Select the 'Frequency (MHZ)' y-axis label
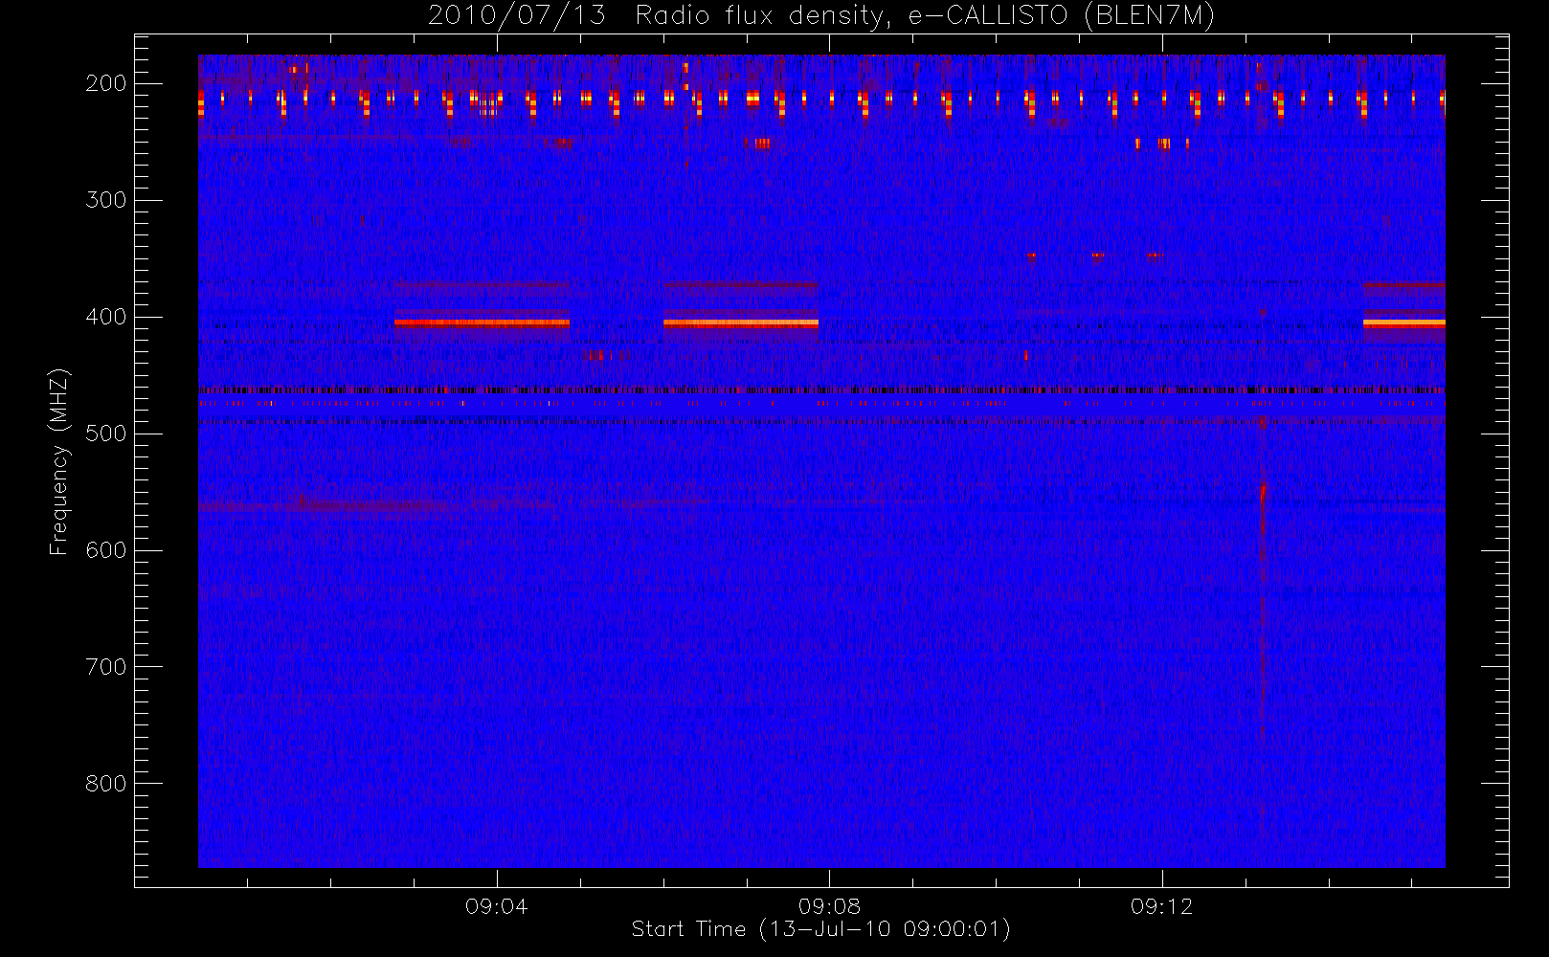This screenshot has height=957, width=1549. tap(59, 461)
